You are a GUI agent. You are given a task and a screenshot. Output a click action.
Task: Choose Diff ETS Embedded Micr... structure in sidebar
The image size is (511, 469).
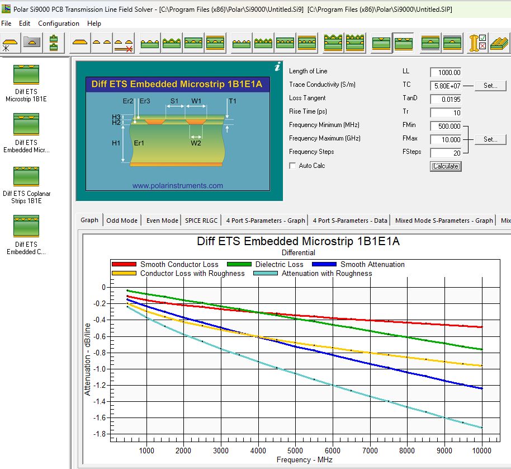point(26,124)
